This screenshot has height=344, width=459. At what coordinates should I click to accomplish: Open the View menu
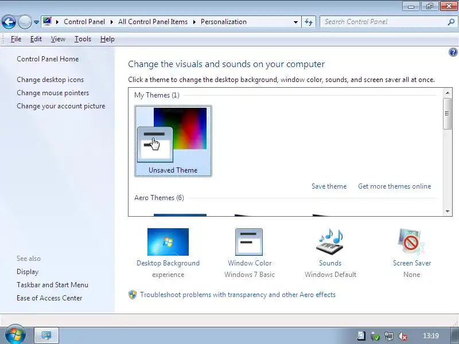tap(58, 39)
